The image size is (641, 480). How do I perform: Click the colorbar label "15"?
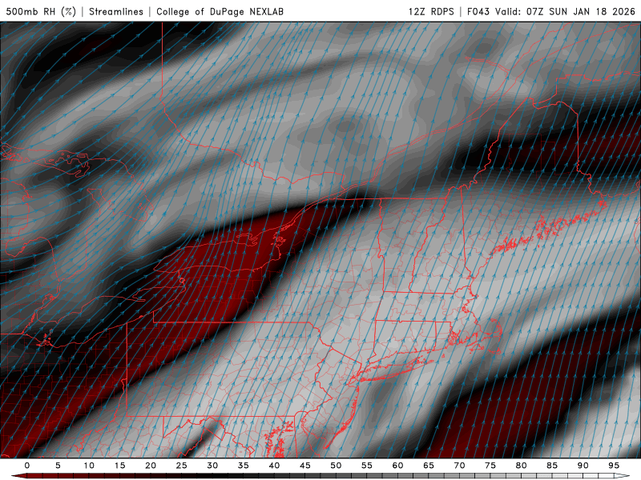pos(119,466)
